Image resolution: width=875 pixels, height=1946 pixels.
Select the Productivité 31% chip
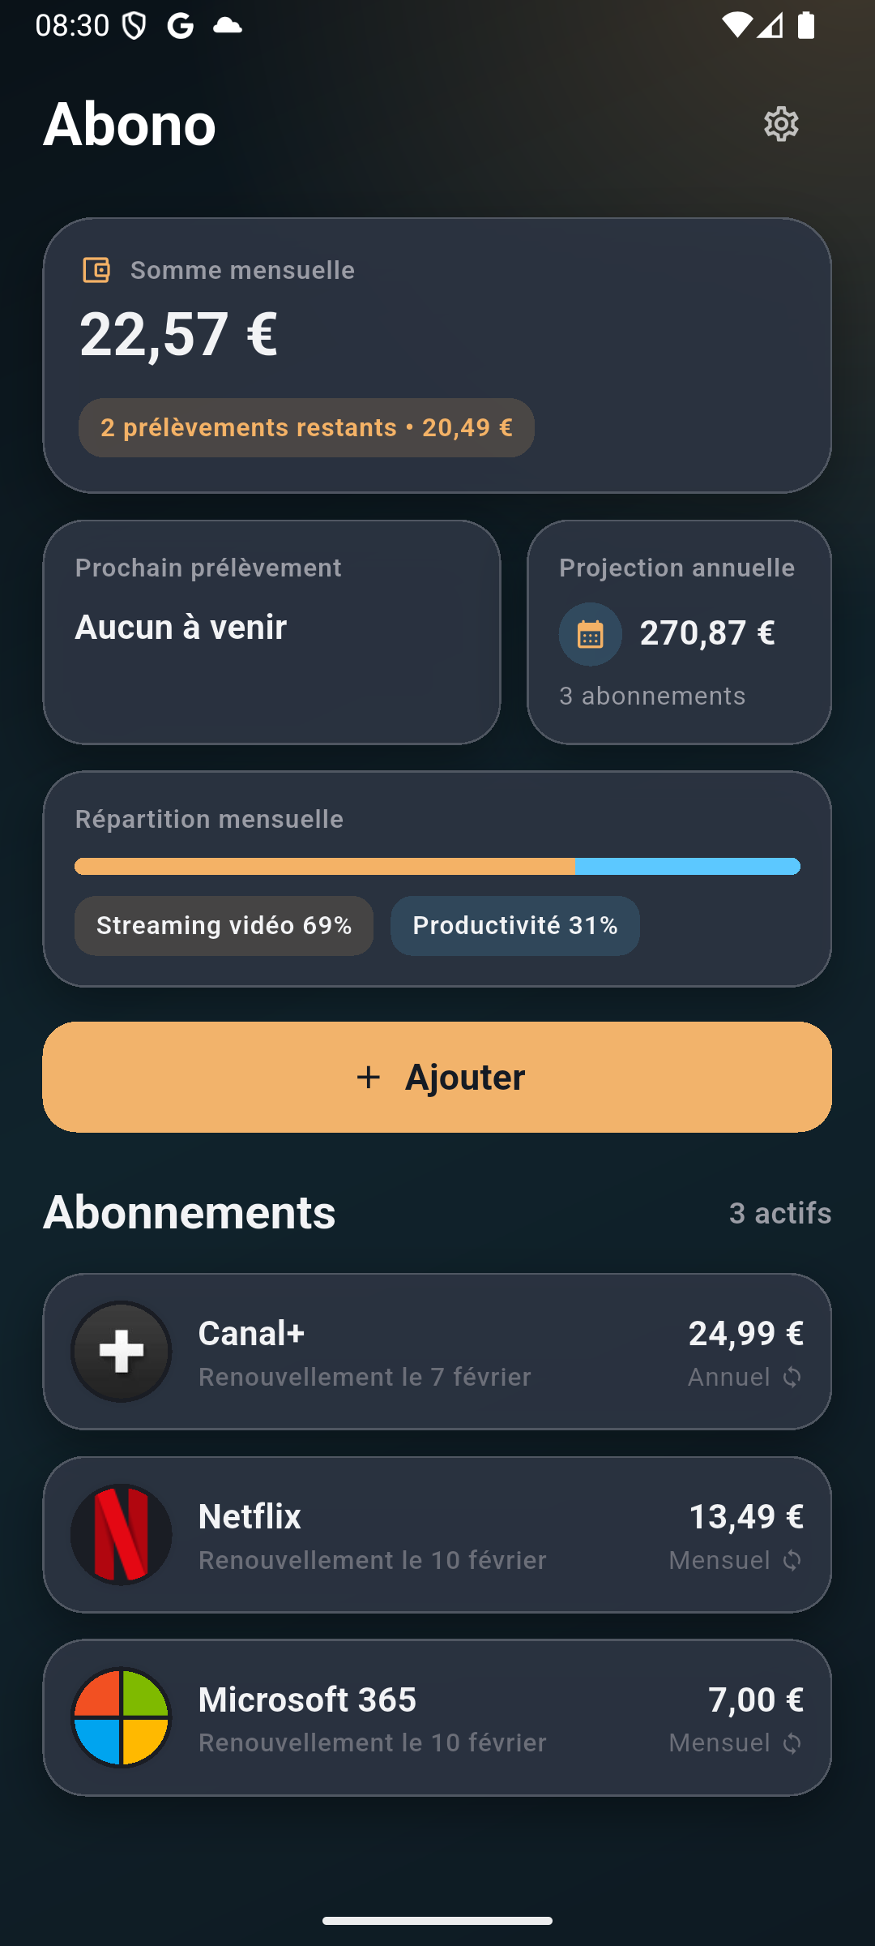click(x=514, y=925)
